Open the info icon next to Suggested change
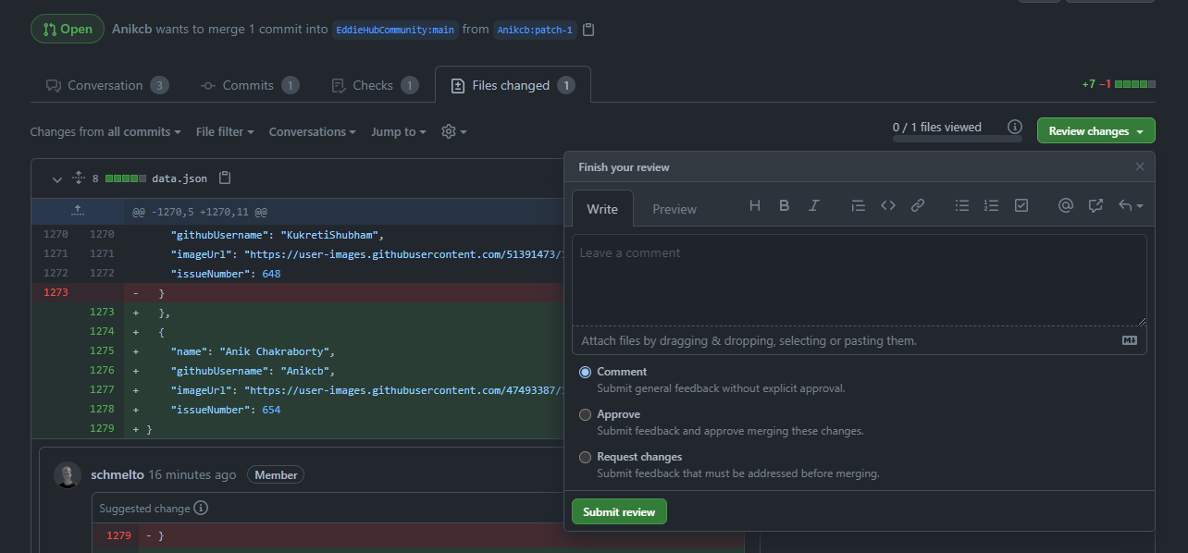The image size is (1188, 553). (201, 508)
